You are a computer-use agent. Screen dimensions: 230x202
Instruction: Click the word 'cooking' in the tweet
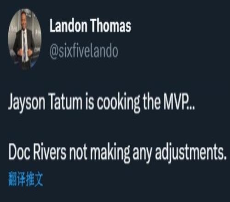click(118, 102)
